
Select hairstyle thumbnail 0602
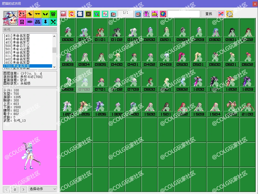click(x=247, y=55)
